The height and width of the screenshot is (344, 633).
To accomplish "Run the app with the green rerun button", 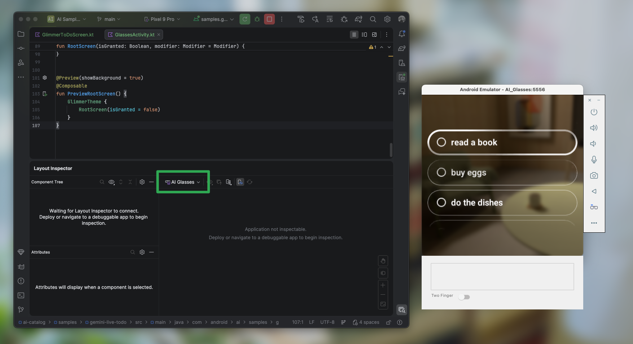I will pos(245,19).
